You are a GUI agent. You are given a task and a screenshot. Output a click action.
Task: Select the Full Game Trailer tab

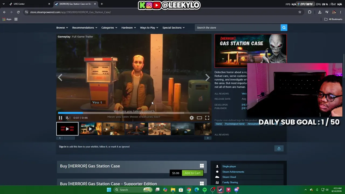click(82, 37)
